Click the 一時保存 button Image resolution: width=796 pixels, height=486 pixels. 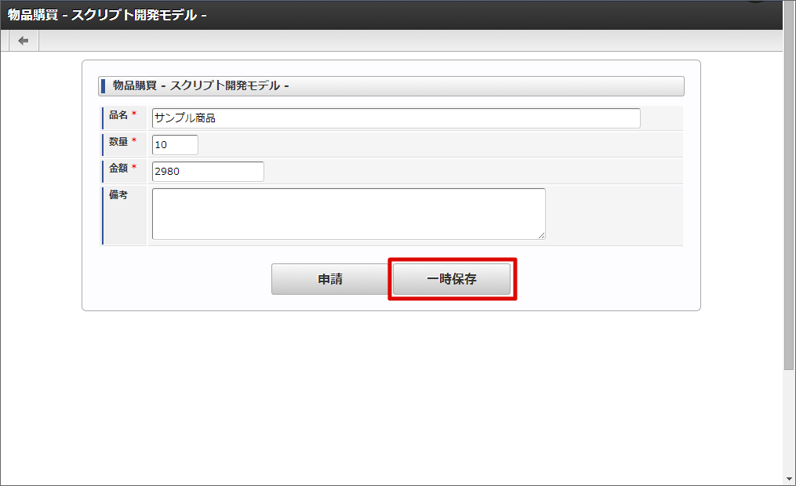pos(452,279)
